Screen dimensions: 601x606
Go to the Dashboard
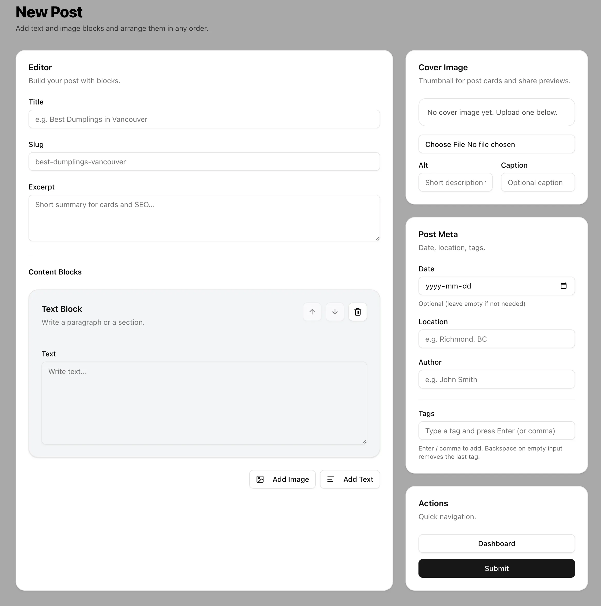click(497, 544)
